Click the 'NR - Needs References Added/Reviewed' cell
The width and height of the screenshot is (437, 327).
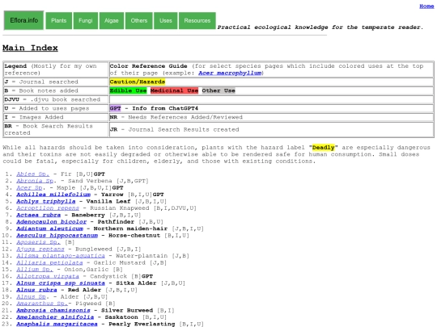coord(271,117)
